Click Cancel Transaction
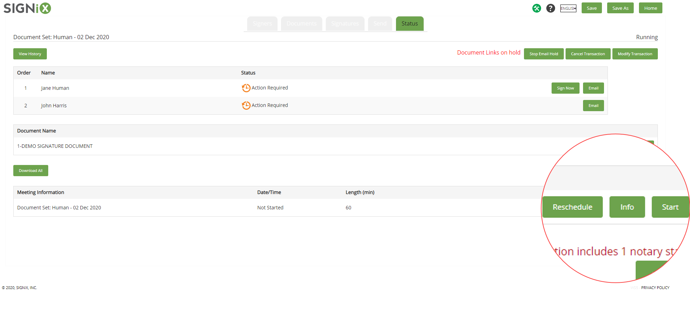This screenshot has width=690, height=331. [x=588, y=54]
